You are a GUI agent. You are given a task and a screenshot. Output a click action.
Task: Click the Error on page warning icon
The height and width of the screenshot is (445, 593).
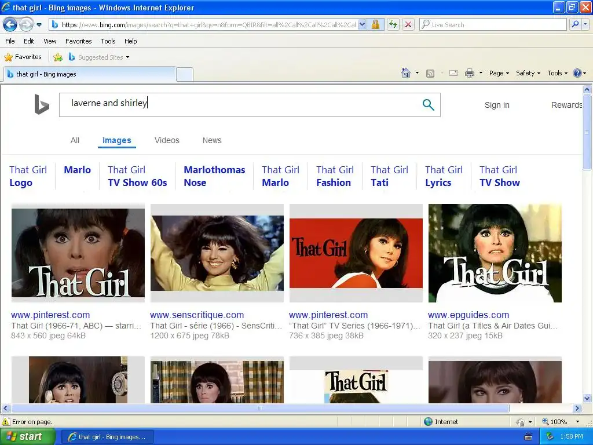(6, 422)
